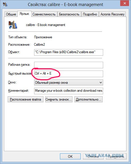Close the properties dialog window
The width and height of the screenshot is (131, 164).
pyautogui.click(x=125, y=3)
